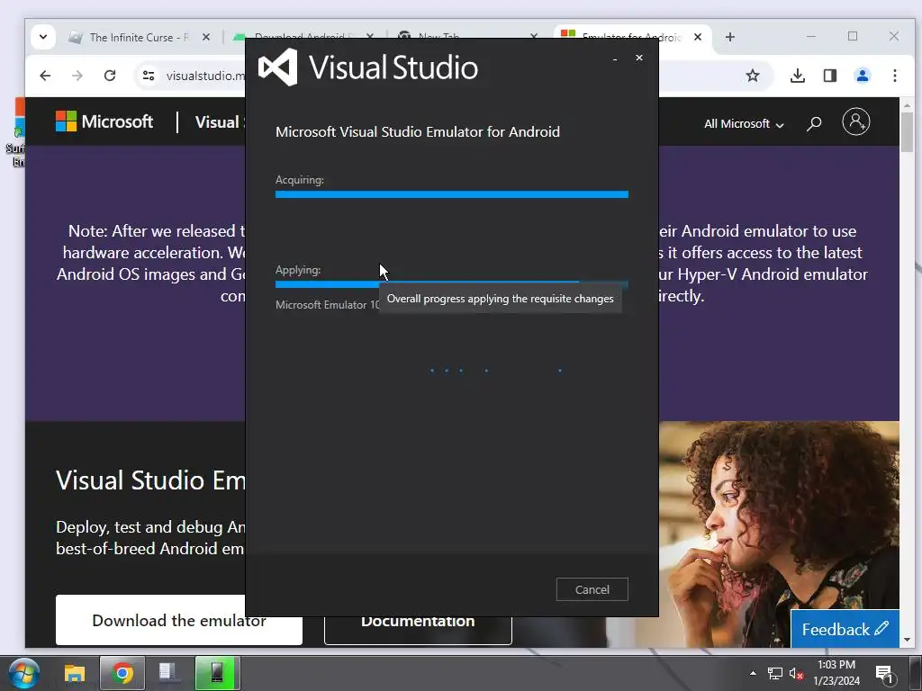The image size is (922, 691).
Task: Open the notification center icon
Action: [x=884, y=673]
